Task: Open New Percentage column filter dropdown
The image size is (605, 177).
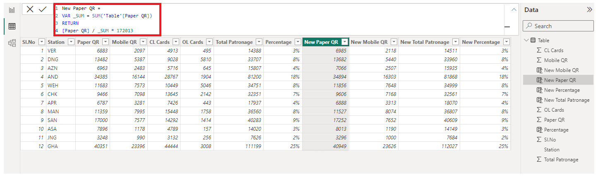Action: (507, 42)
